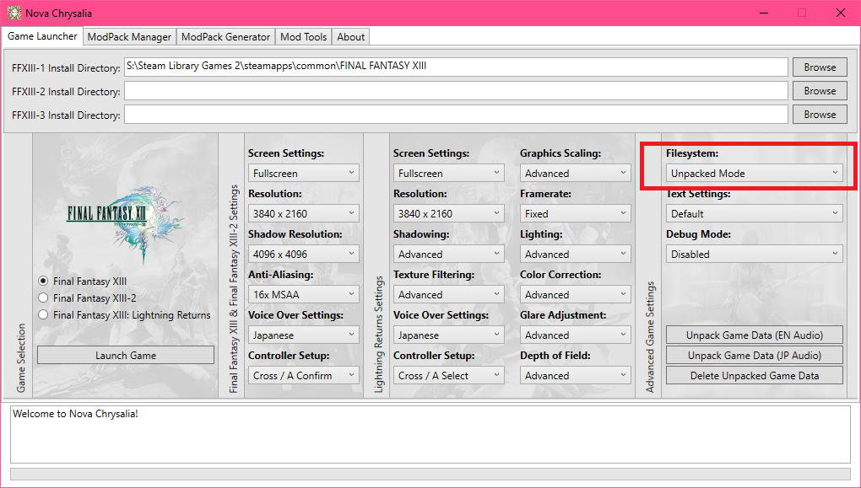Click the Launch Game button
The image size is (861, 488).
126,356
